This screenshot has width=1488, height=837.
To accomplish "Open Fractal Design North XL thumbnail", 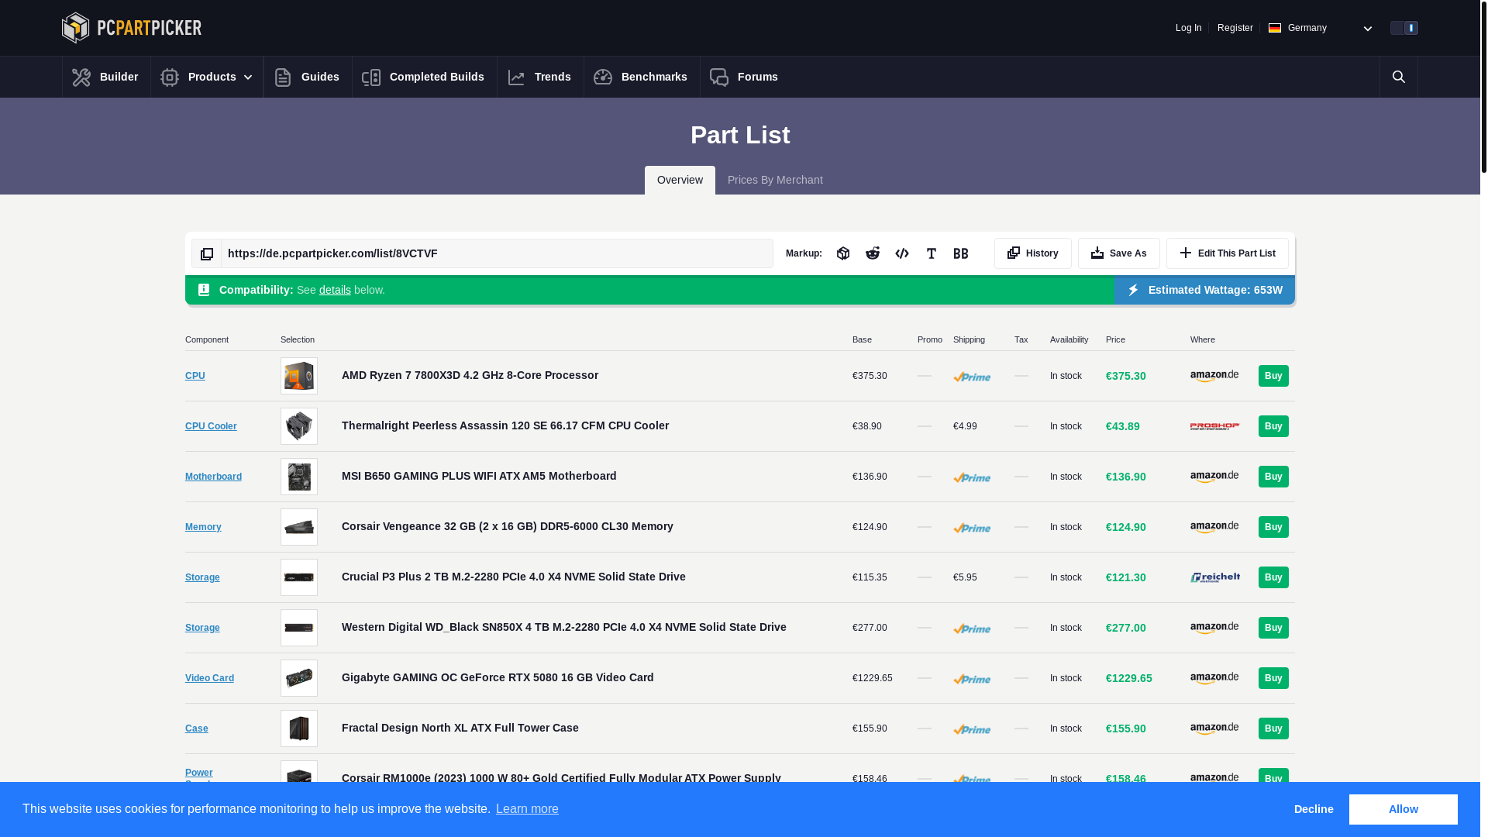I will click(299, 728).
